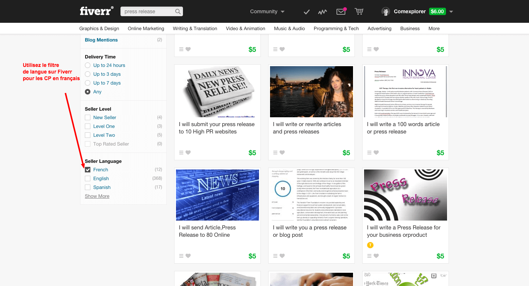The width and height of the screenshot is (529, 286).
Task: Open Programming & Tech category
Action: click(336, 28)
